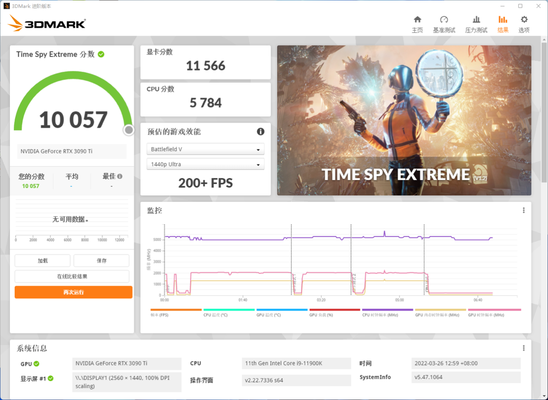Toggle the GPU 负载 red legend
Image resolution: width=548 pixels, height=400 pixels.
tap(335, 312)
